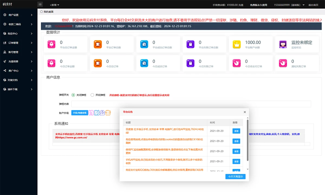The image size is (325, 195).
Task: Click the 今天不再显示 button
Action: (235, 176)
